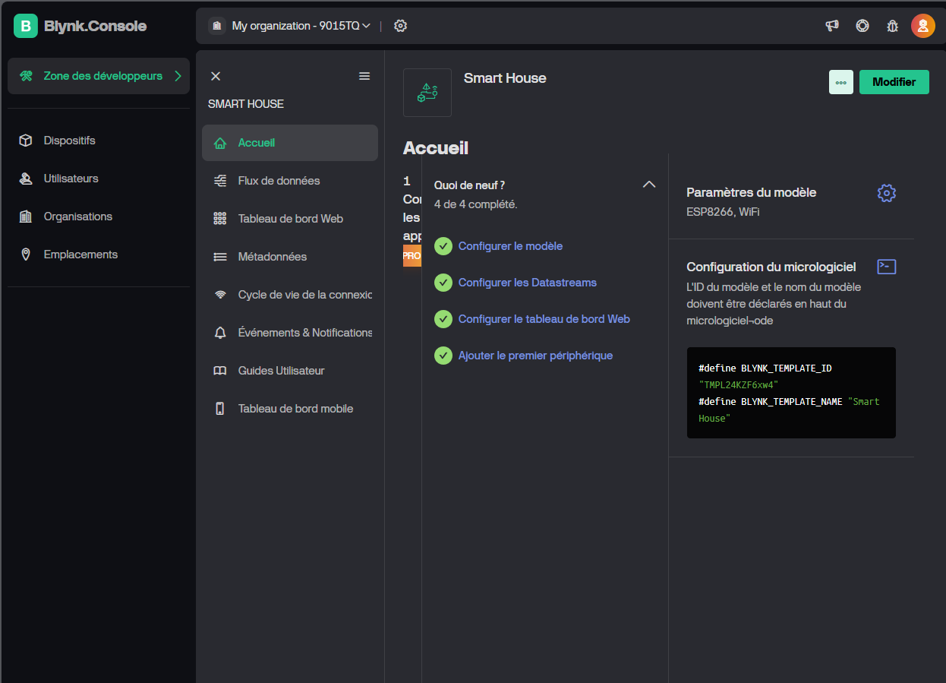Switch to Tableau de bord mobile
The width and height of the screenshot is (946, 683).
pos(290,409)
